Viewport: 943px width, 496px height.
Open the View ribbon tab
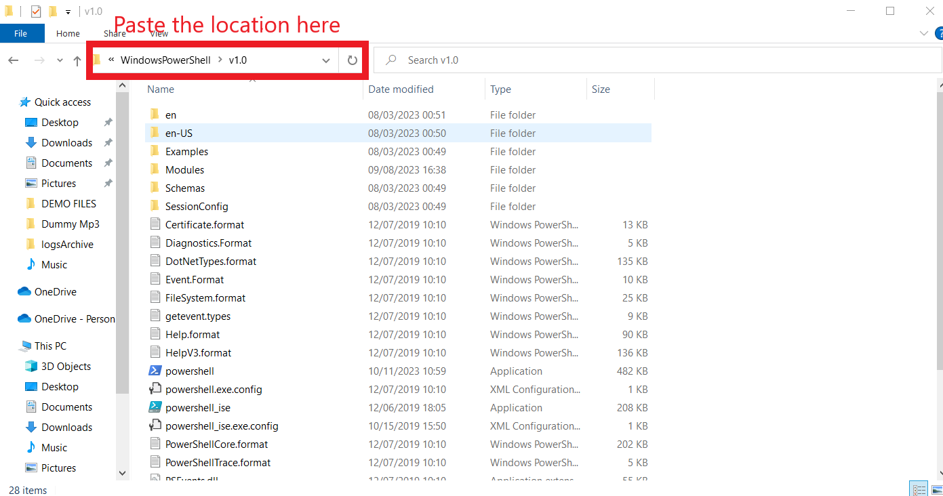(x=159, y=33)
